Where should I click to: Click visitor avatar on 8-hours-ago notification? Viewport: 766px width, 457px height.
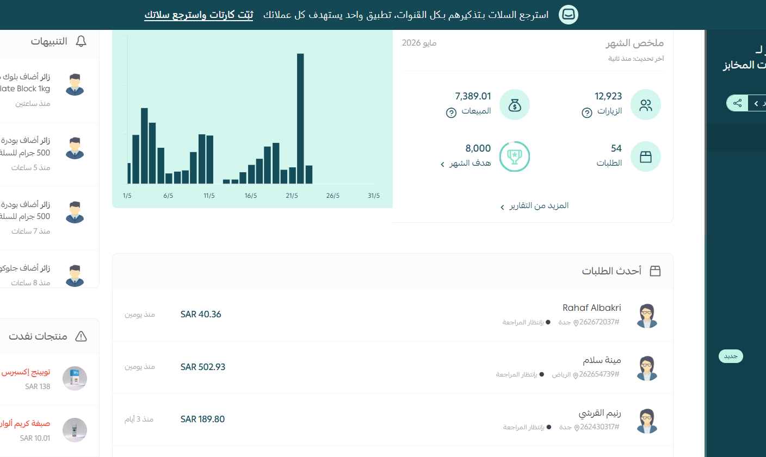(x=75, y=276)
